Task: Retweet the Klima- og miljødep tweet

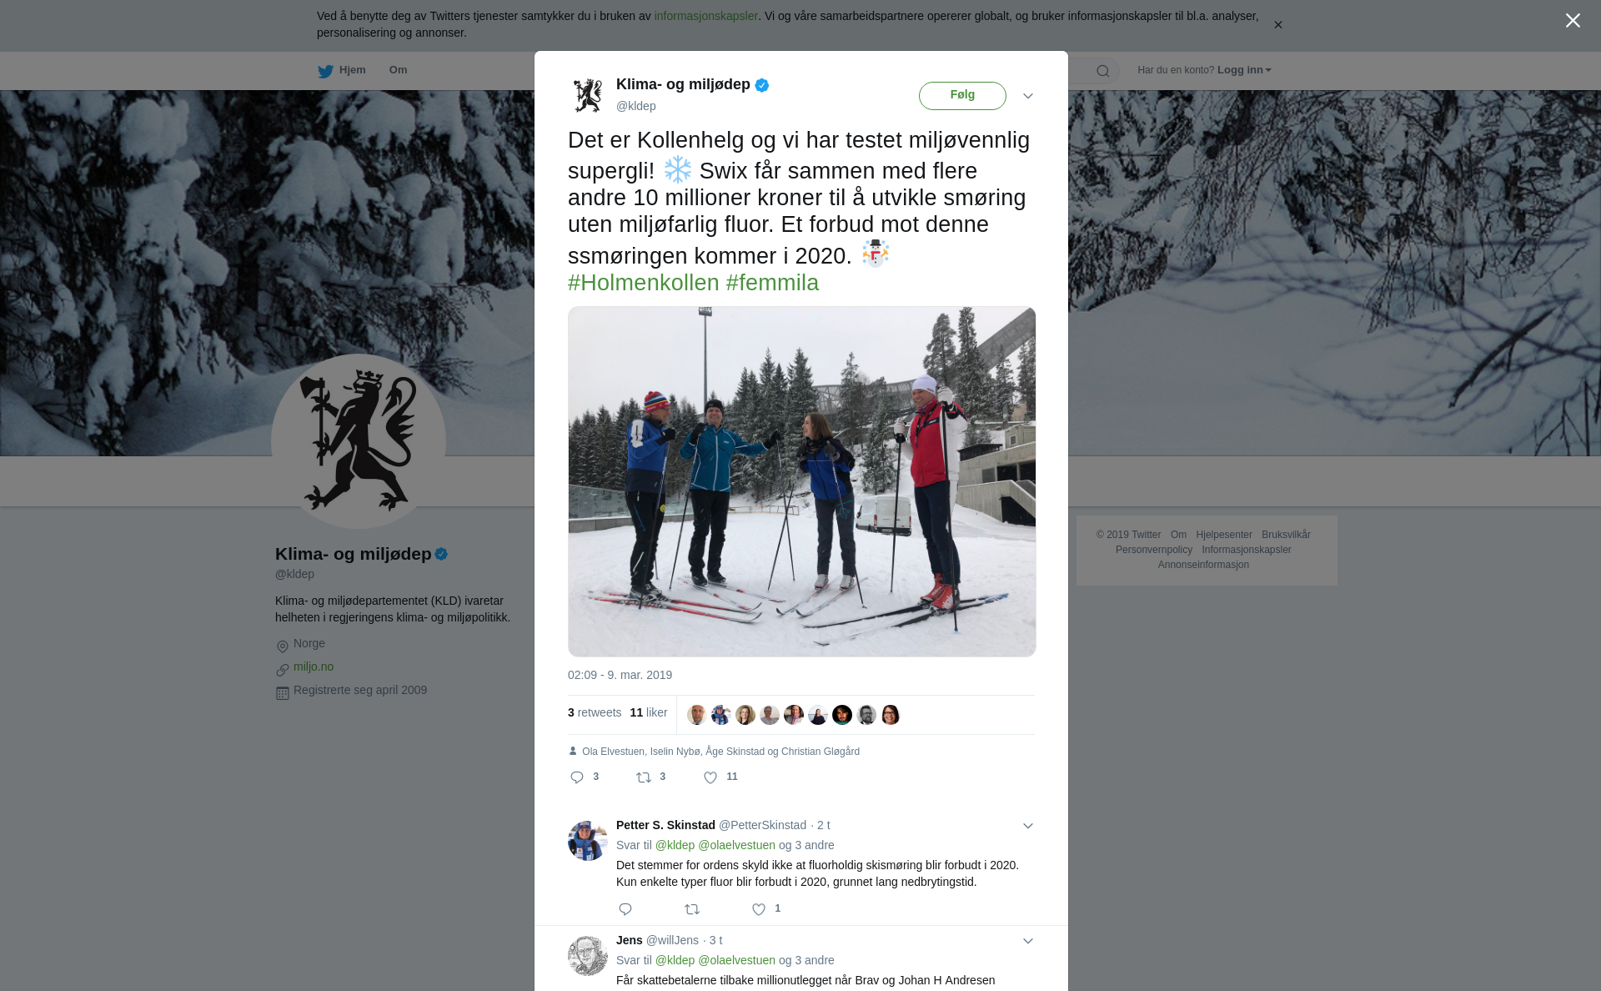Action: coord(644,777)
